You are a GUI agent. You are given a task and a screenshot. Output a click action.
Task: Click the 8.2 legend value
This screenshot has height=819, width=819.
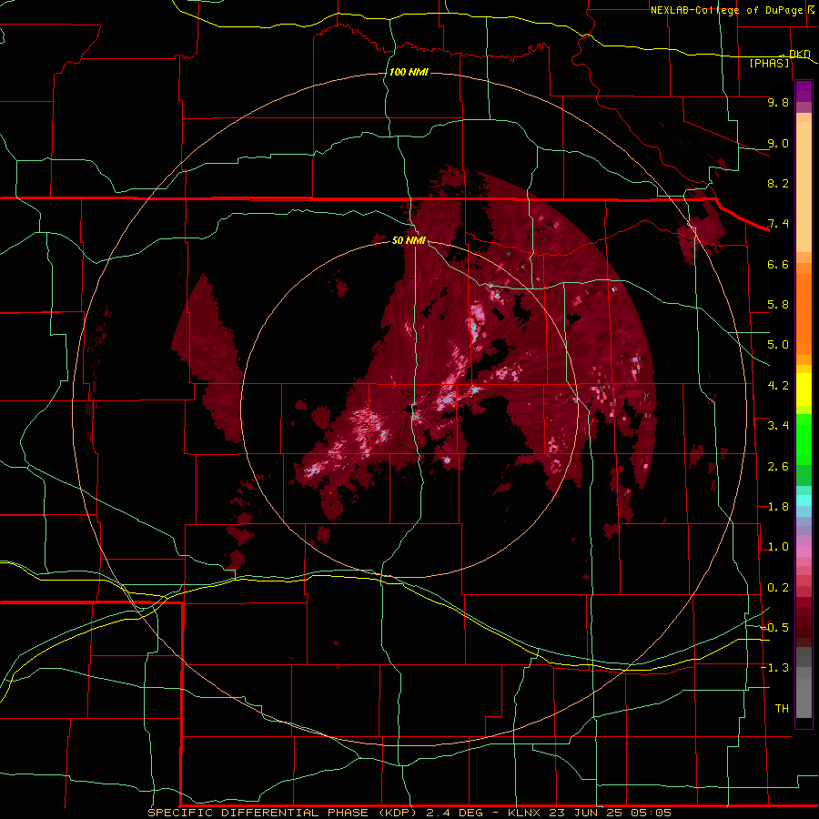click(x=778, y=183)
